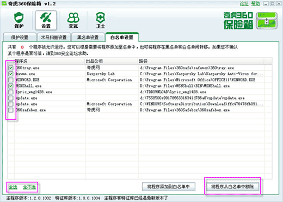The height and width of the screenshot is (202, 283).
Task: Click path D:\Program Files\360Safebox\360safebox.exe
Action: (184, 110)
